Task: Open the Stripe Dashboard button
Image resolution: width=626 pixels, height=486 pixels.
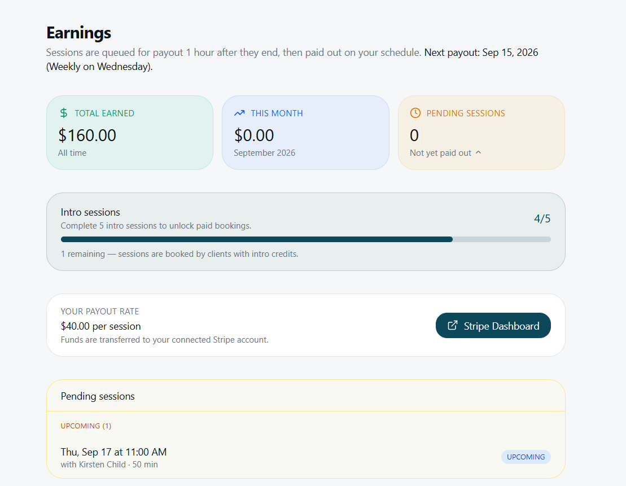Action: click(x=493, y=326)
